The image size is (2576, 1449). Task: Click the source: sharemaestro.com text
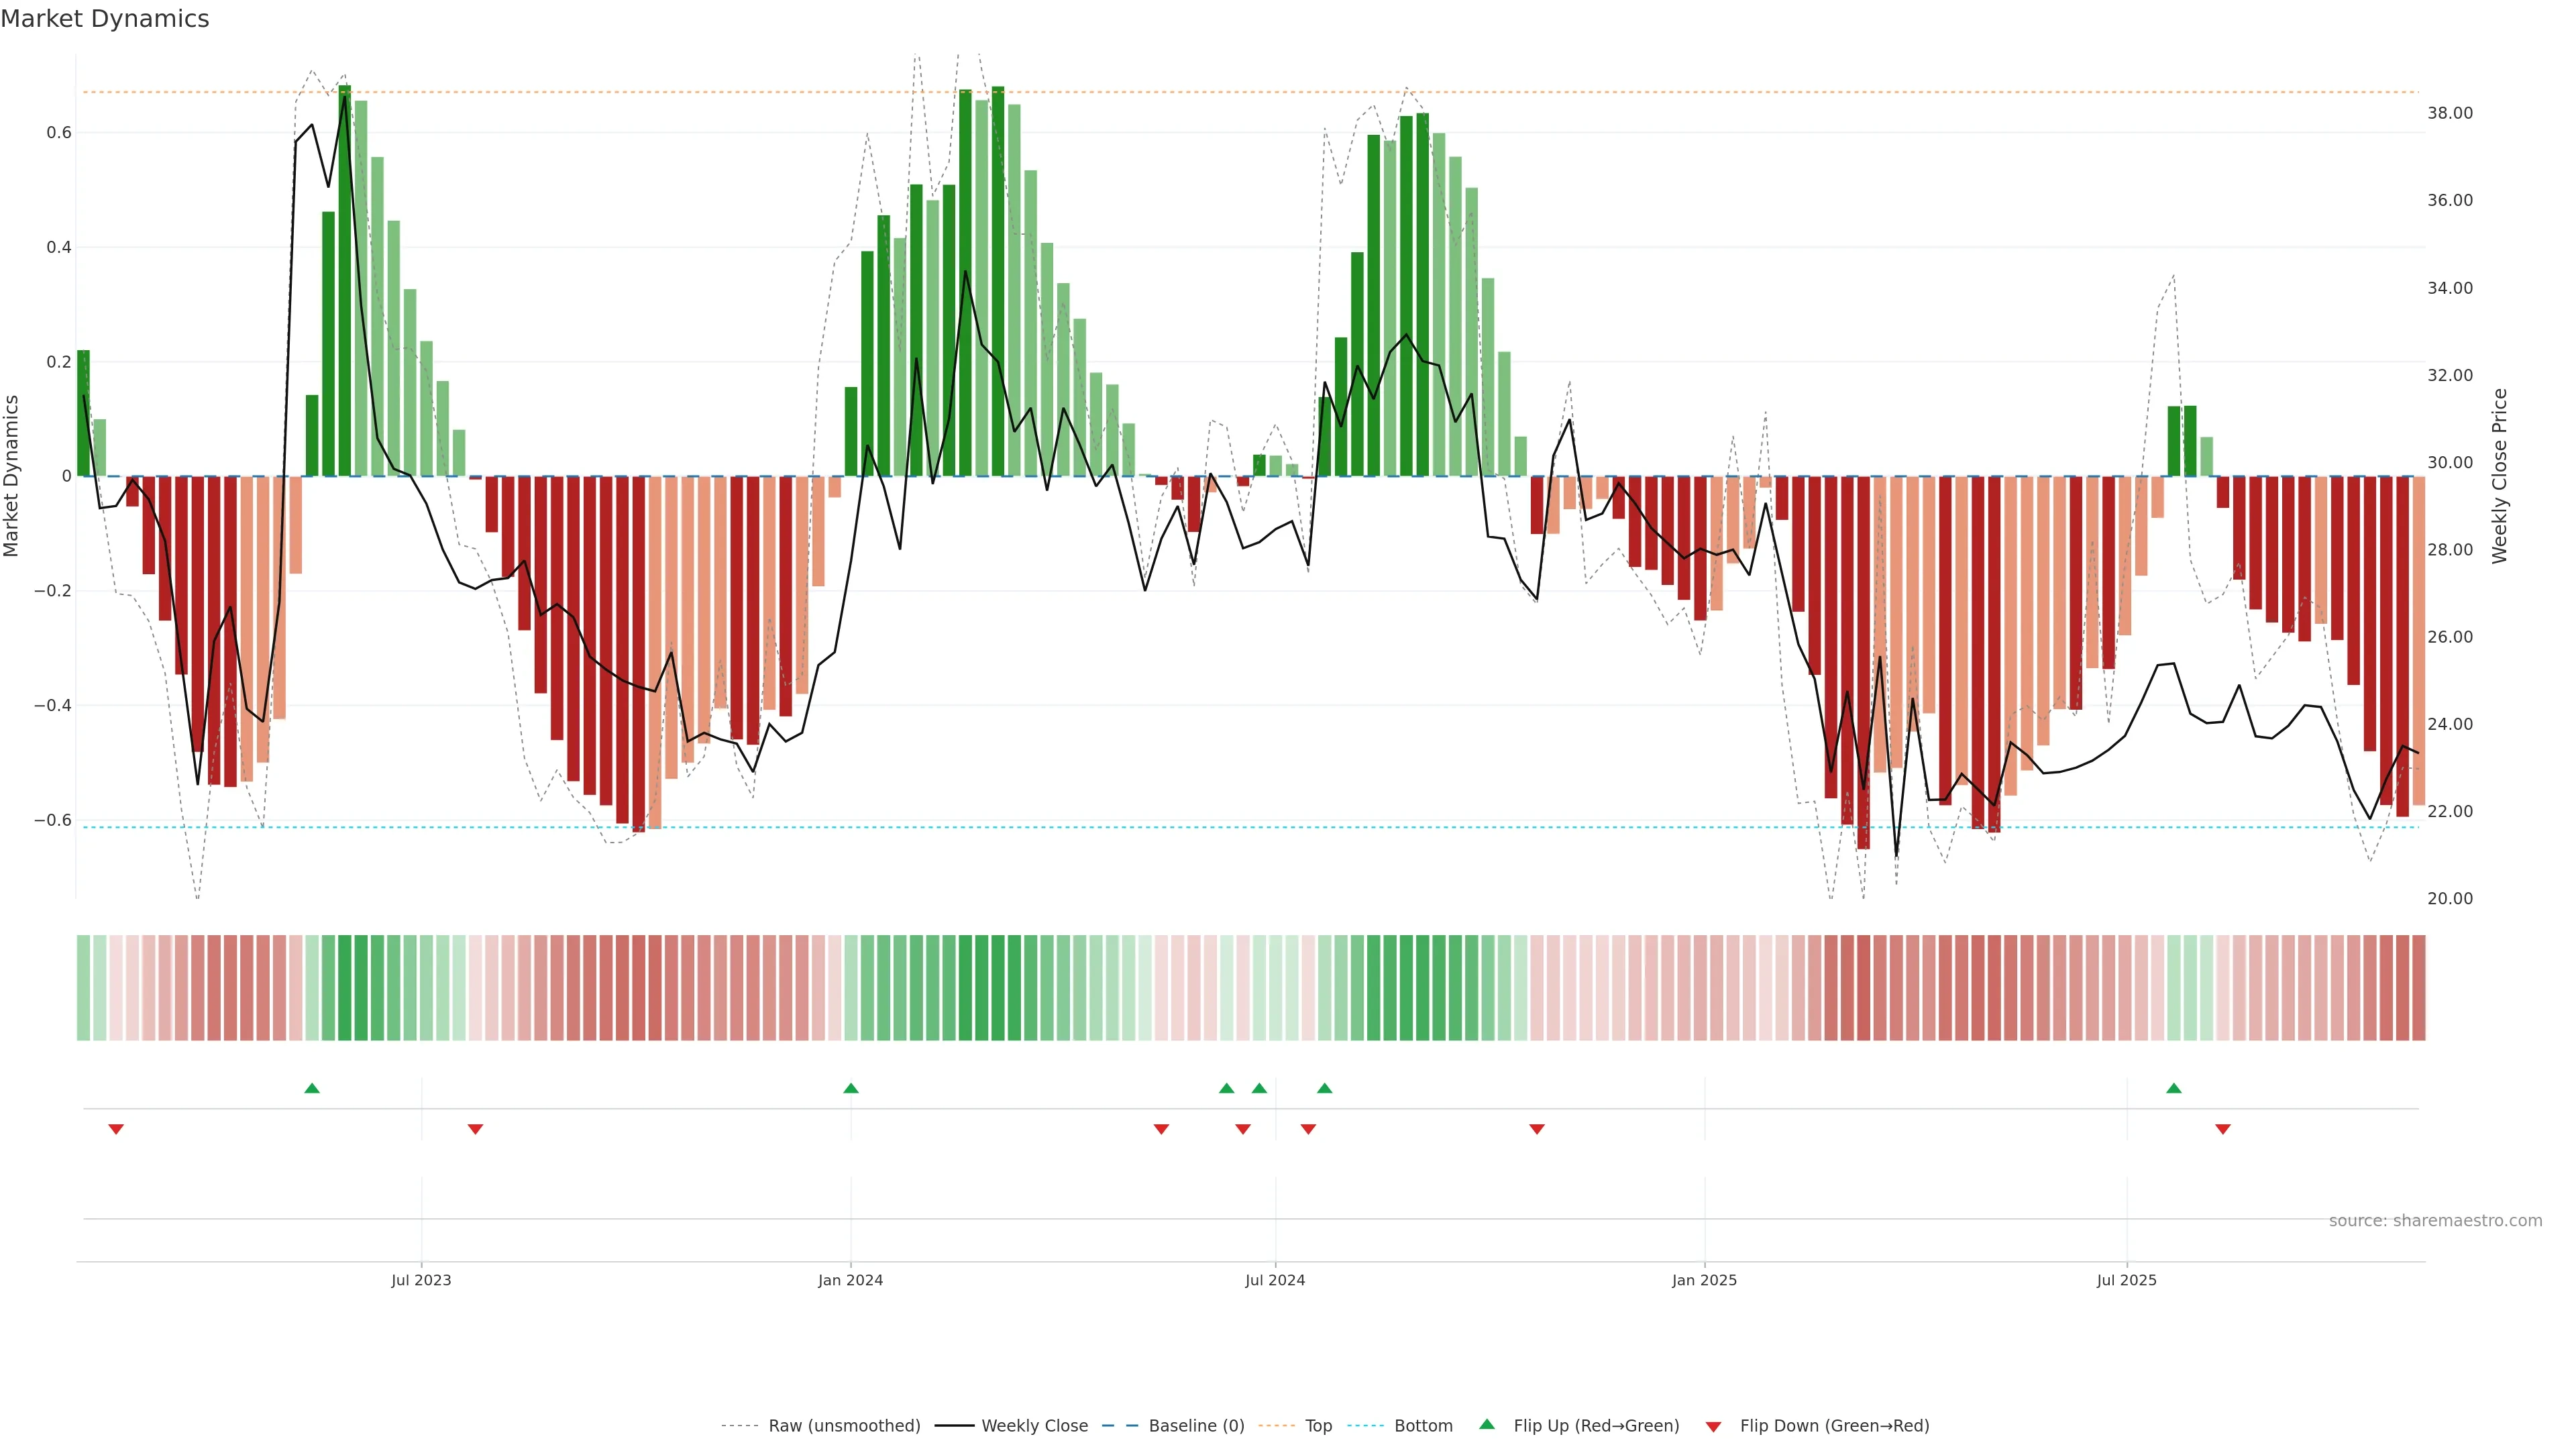point(2435,1221)
